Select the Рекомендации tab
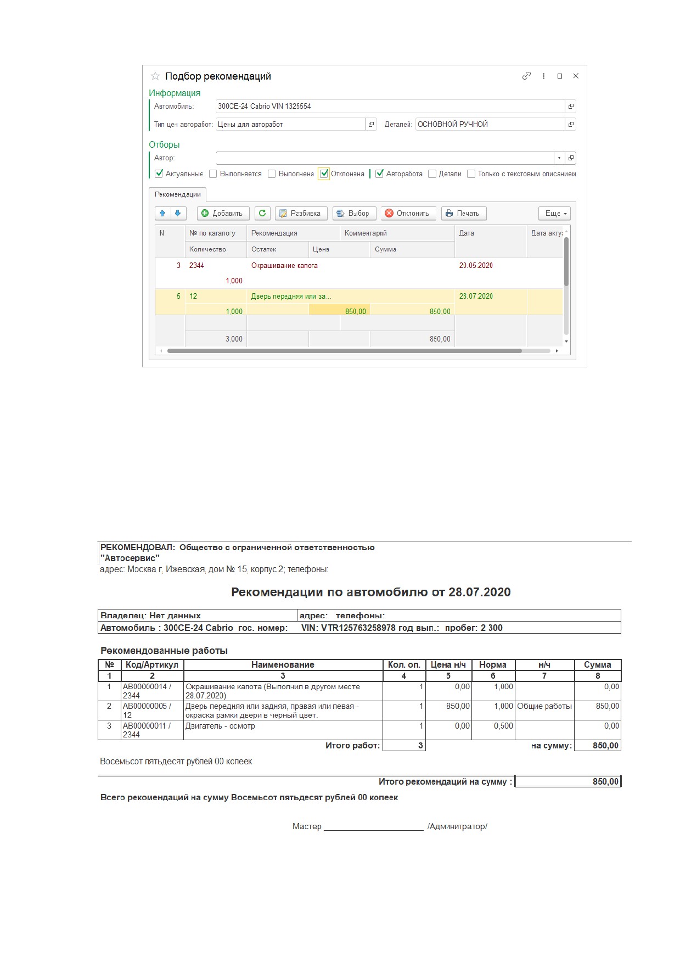The height and width of the screenshot is (962, 680). pyautogui.click(x=178, y=194)
